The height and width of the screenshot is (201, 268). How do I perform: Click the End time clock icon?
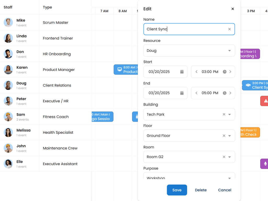point(225,93)
